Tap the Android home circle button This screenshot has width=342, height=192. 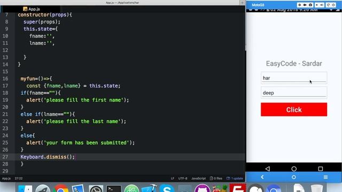[x=294, y=169]
